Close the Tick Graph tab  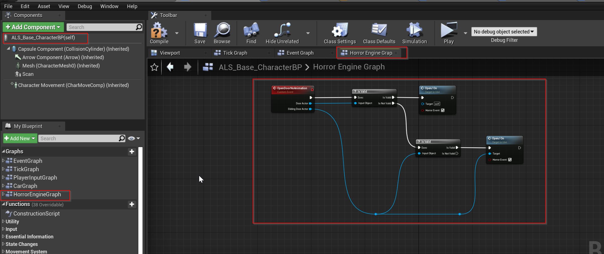(x=269, y=53)
